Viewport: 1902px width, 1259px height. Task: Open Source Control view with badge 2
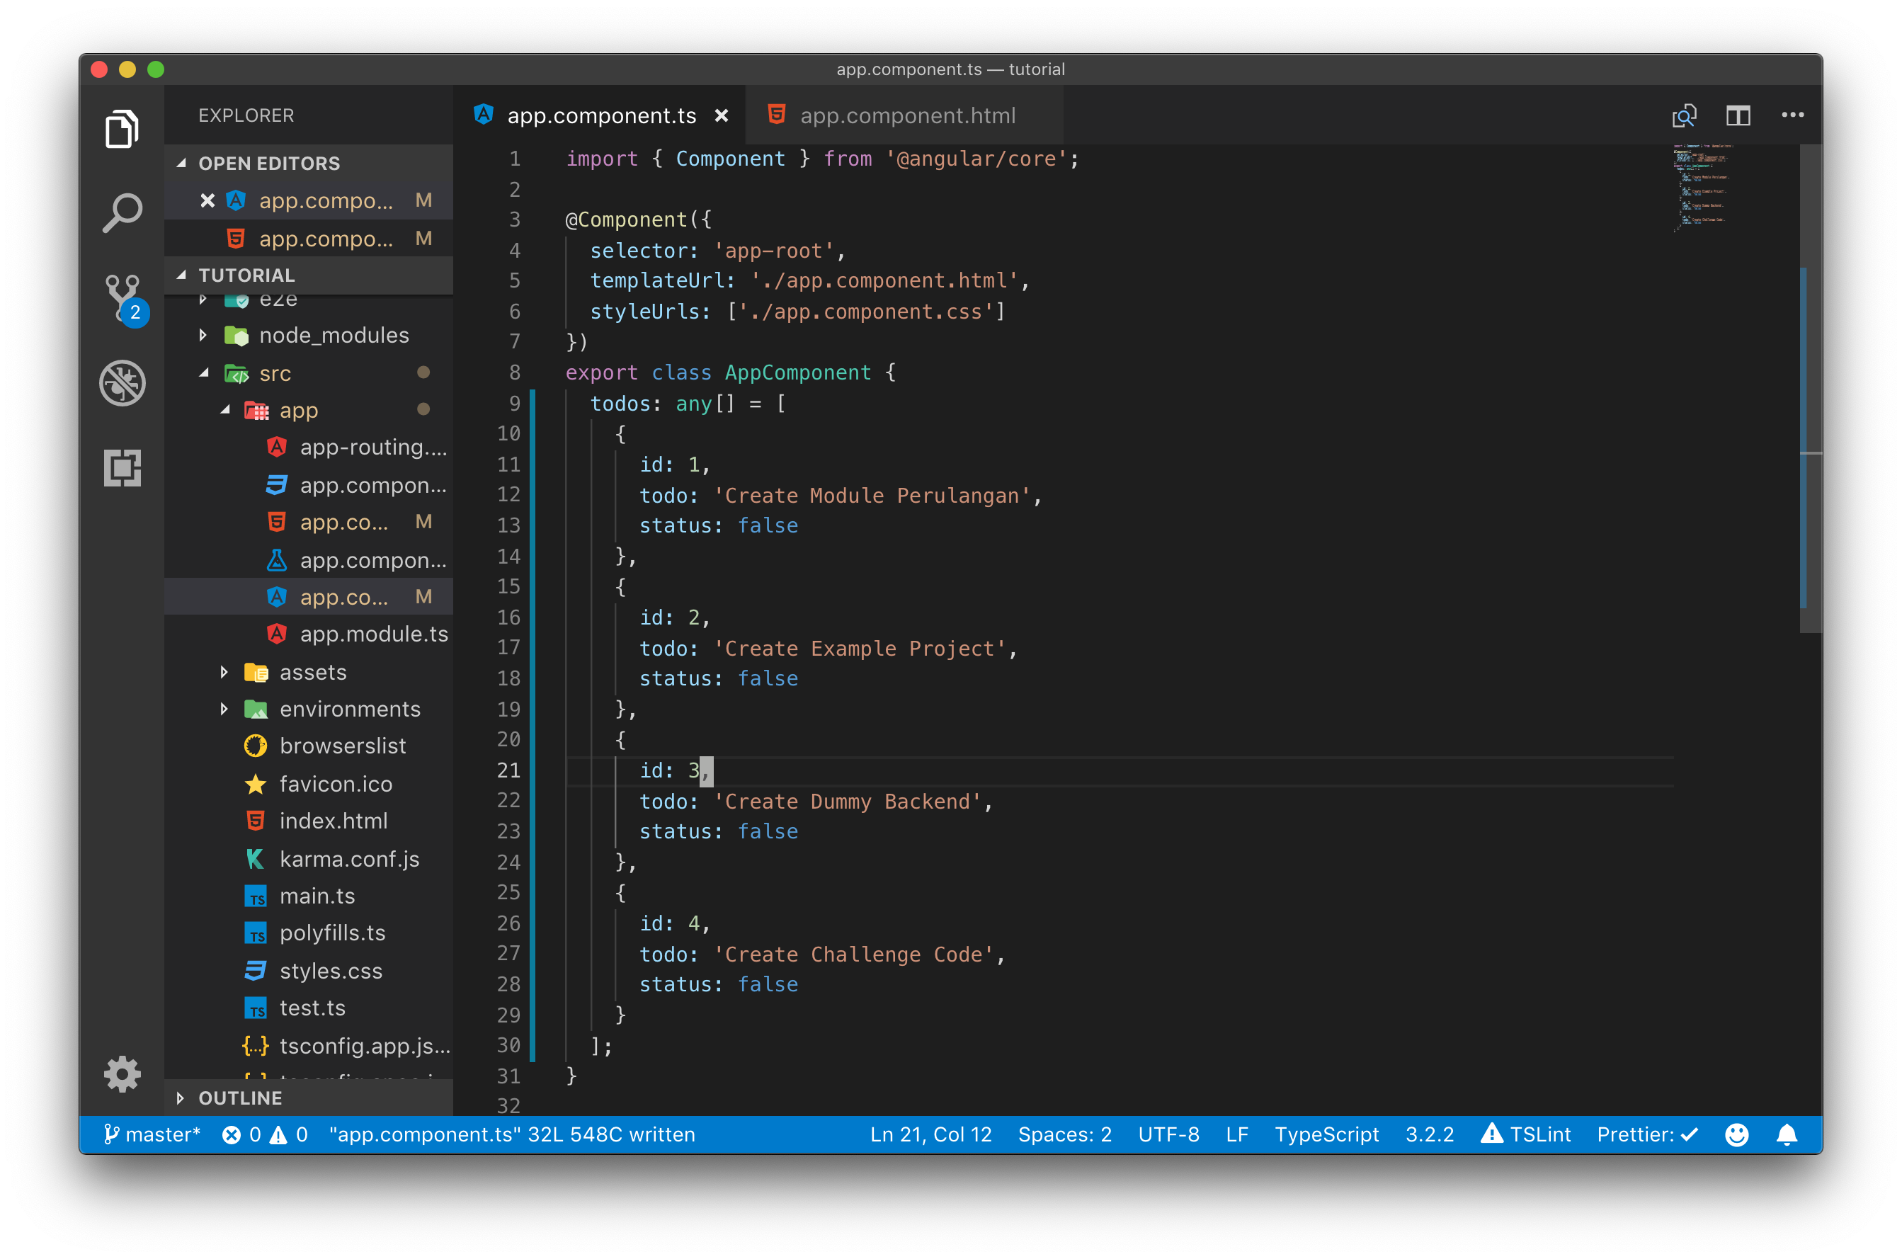[125, 299]
